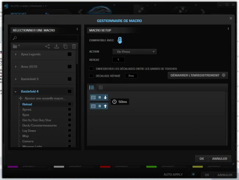Select the R key up step

pyautogui.click(x=99, y=106)
